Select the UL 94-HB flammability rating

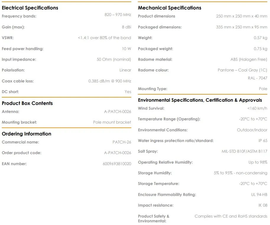(x=259, y=195)
